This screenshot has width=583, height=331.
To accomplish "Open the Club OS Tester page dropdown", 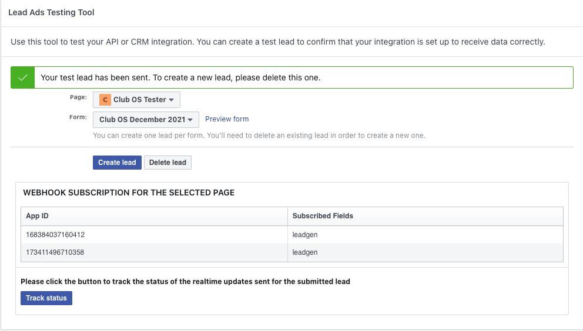I will tap(137, 100).
